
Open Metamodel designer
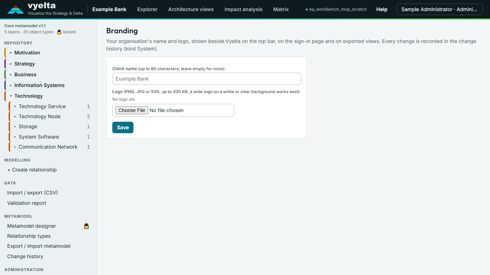32,226
